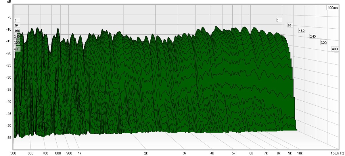
Task: Click the 8k frequency axis label
Action: (x=279, y=153)
